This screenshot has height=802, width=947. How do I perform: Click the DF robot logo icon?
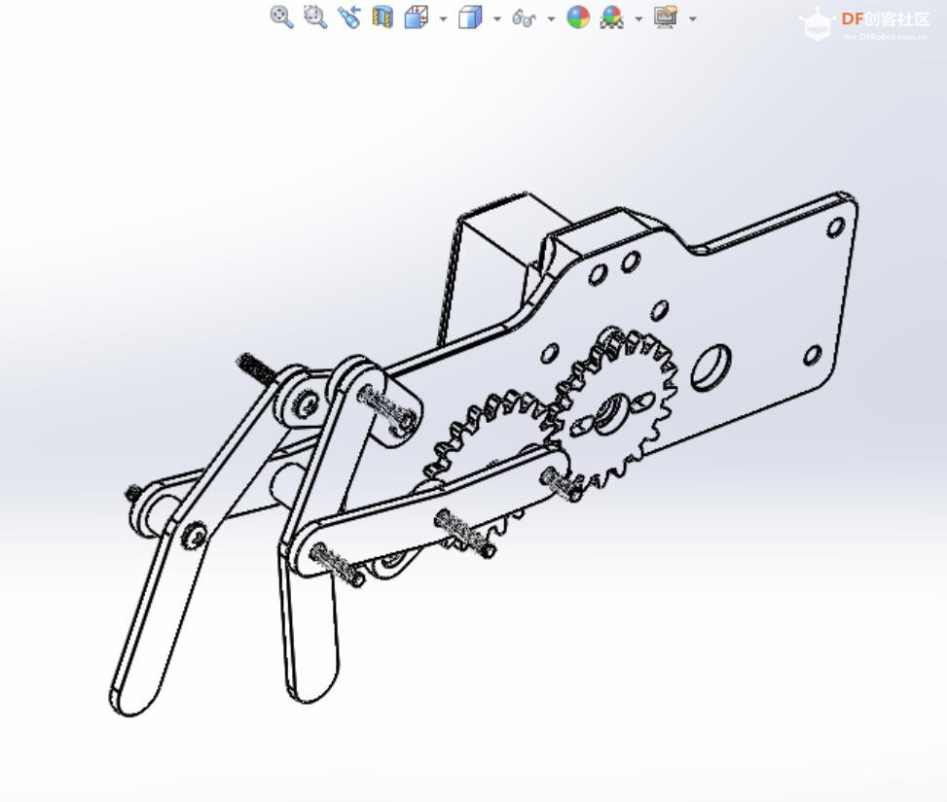(816, 24)
